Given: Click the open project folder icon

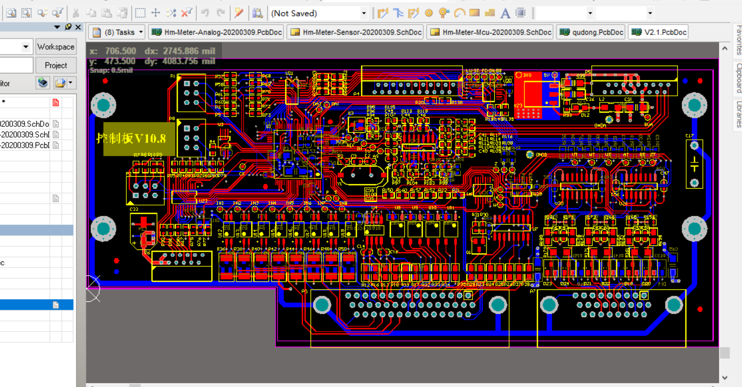Looking at the screenshot, I should click(60, 83).
